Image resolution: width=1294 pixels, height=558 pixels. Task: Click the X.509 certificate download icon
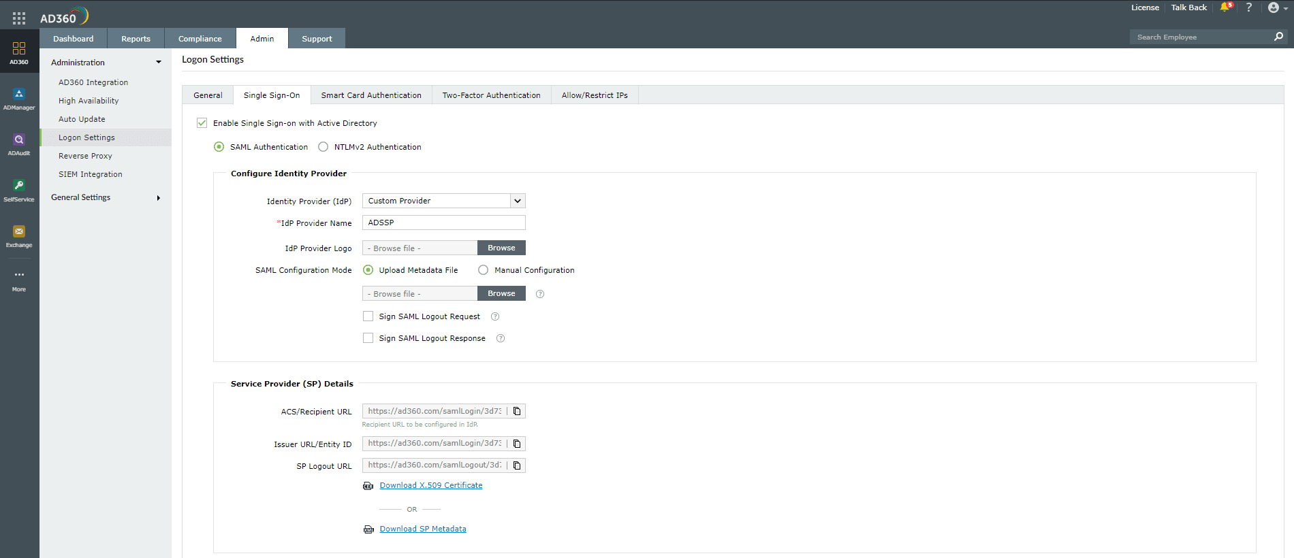[368, 486]
